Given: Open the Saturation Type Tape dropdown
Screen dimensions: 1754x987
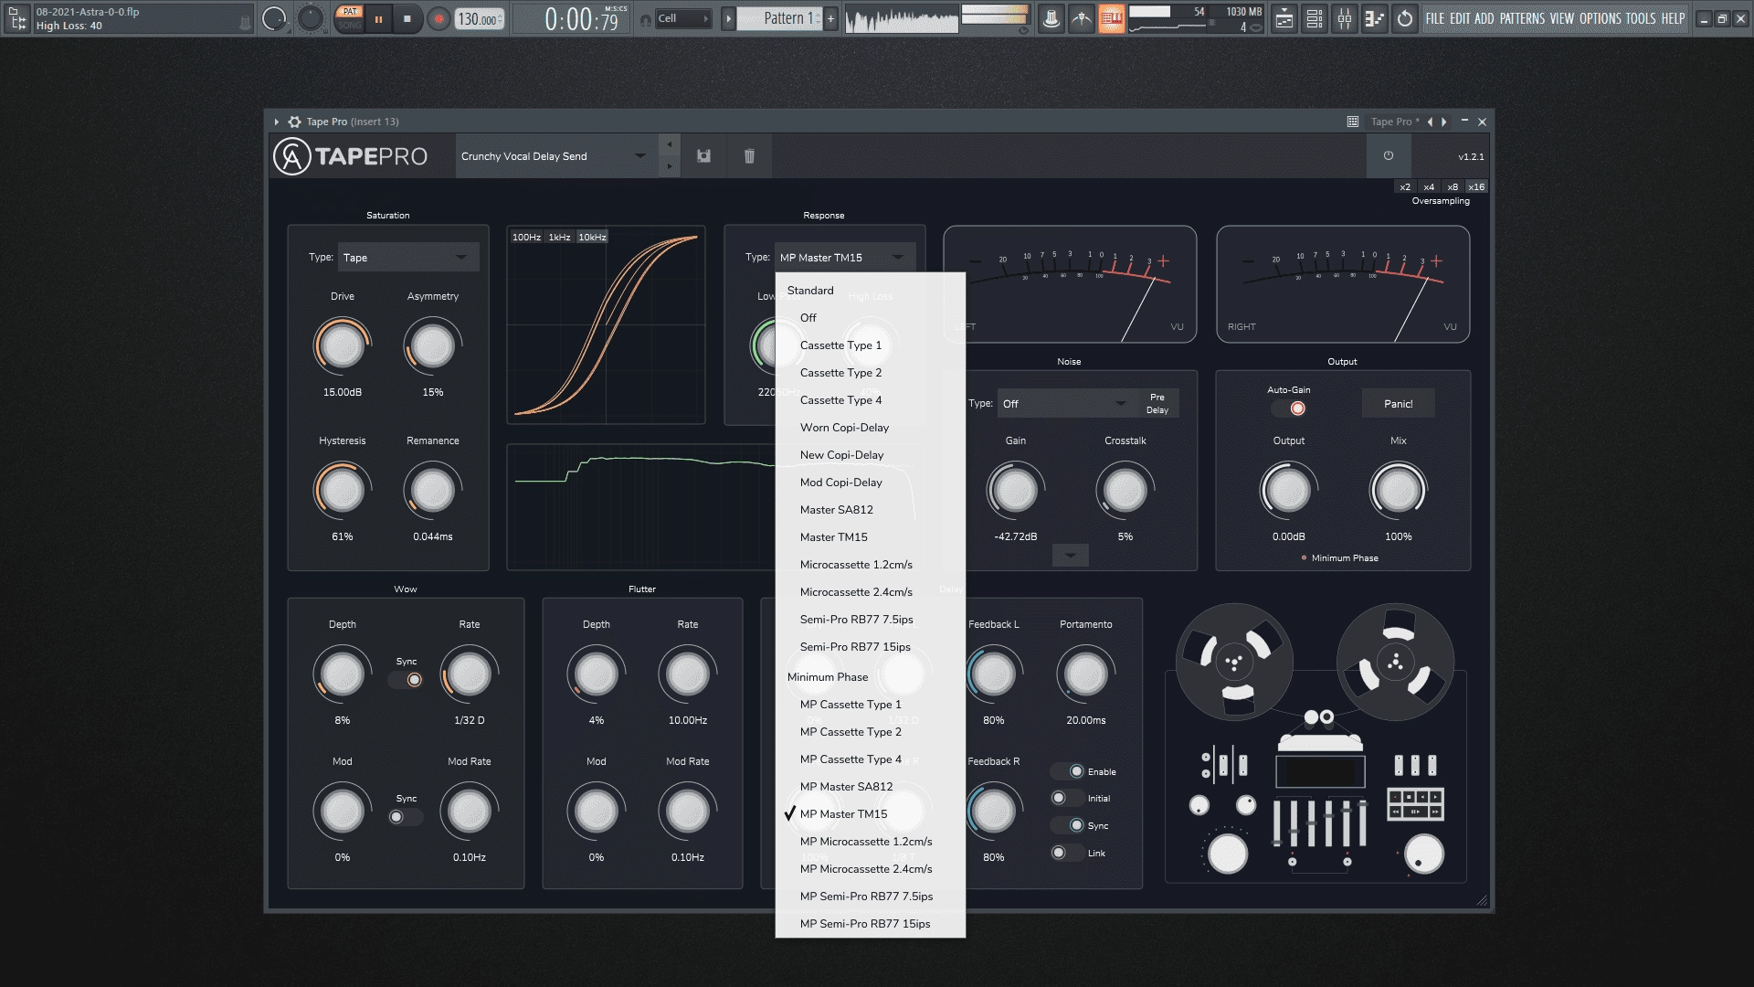Looking at the screenshot, I should pyautogui.click(x=408, y=258).
